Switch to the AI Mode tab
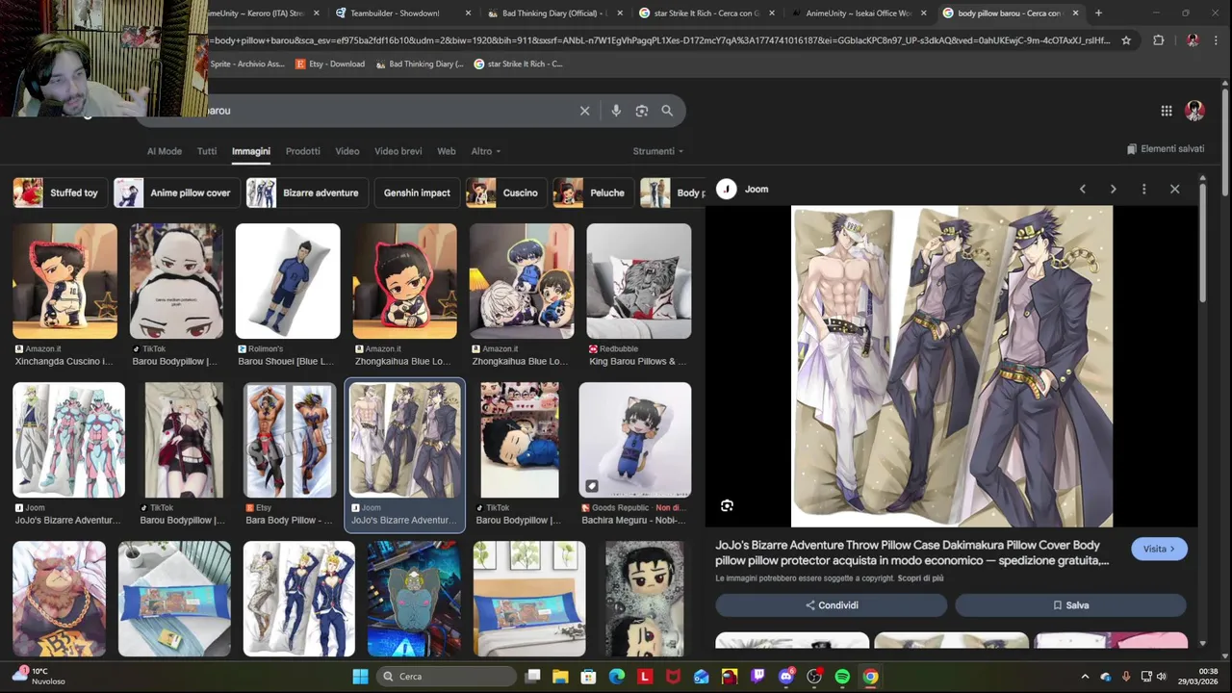The height and width of the screenshot is (693, 1232). click(x=165, y=151)
